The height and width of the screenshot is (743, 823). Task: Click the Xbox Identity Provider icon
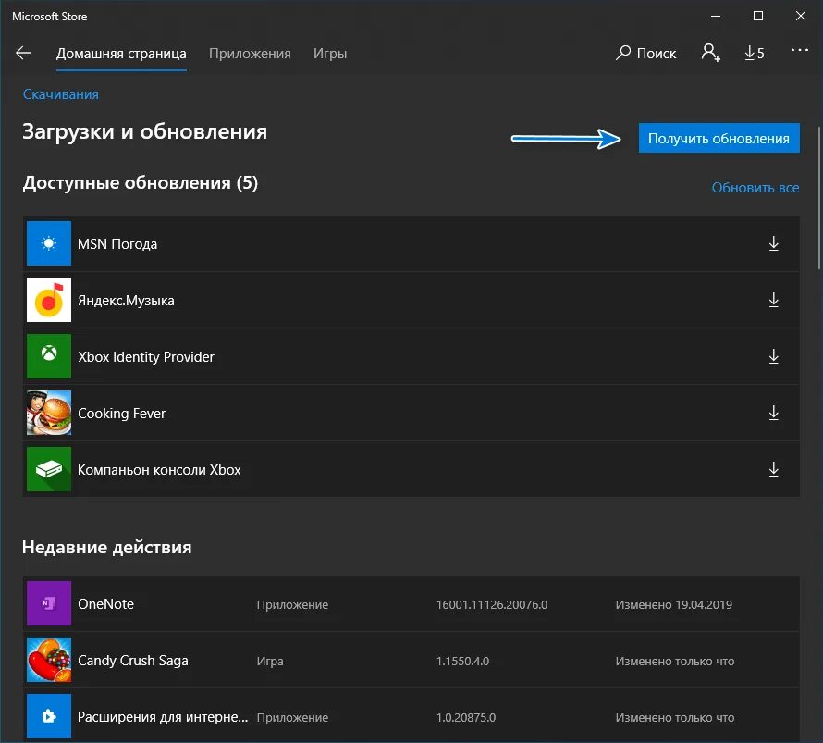pyautogui.click(x=49, y=356)
